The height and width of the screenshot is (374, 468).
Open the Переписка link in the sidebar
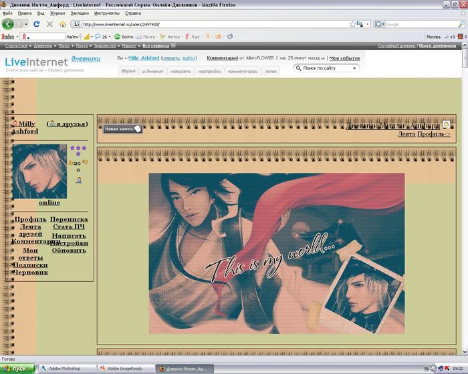(69, 219)
